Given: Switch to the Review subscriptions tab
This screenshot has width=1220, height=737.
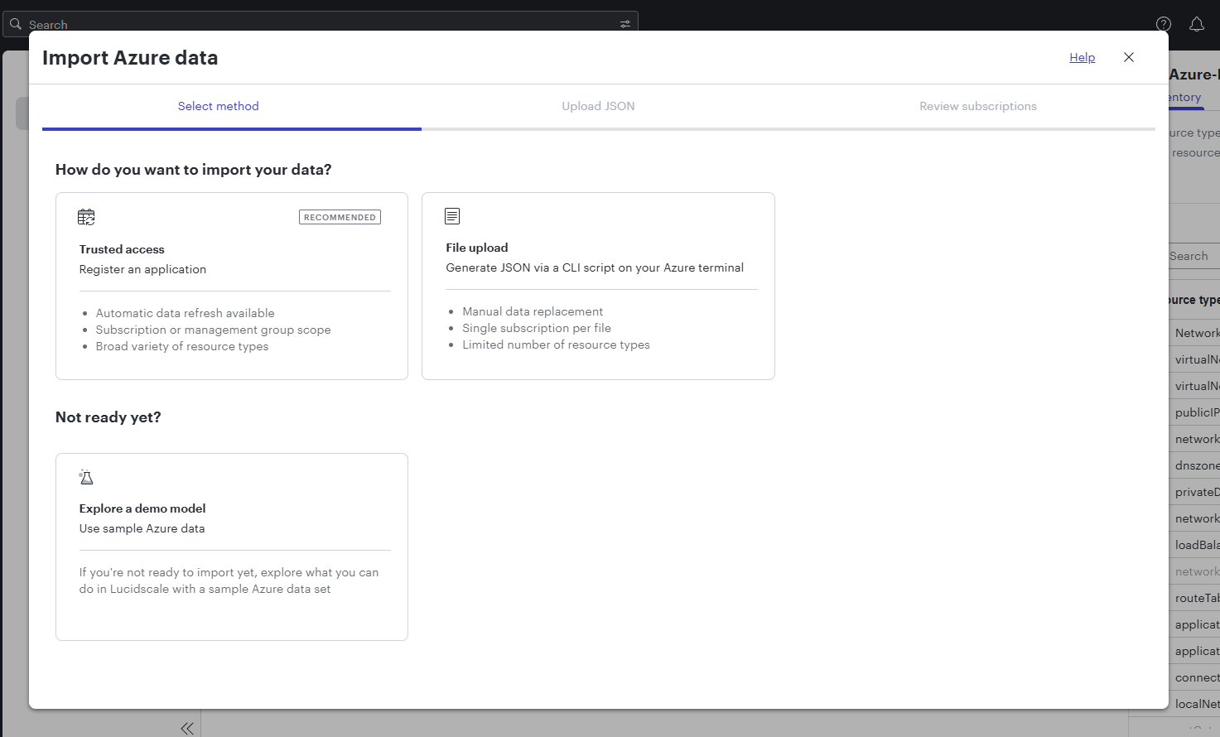Looking at the screenshot, I should [977, 106].
